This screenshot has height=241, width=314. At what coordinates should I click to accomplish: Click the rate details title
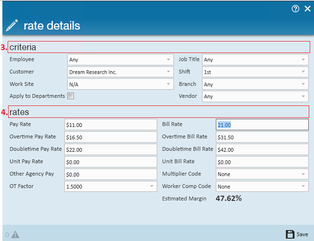point(52,26)
